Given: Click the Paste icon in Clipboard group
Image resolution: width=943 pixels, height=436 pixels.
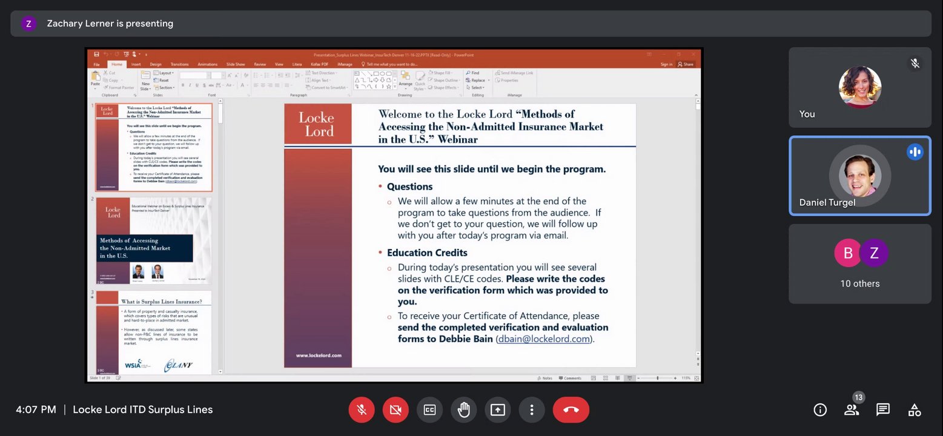Looking at the screenshot, I should [x=95, y=76].
